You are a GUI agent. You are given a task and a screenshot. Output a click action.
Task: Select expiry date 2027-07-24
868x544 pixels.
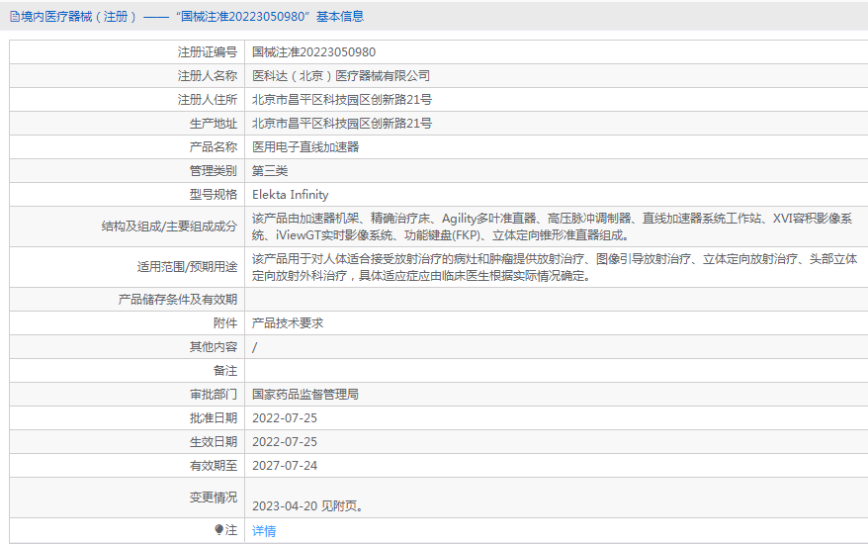point(285,467)
